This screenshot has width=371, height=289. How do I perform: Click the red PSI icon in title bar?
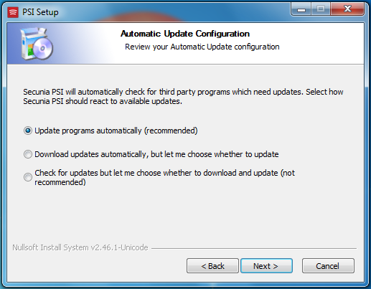[x=13, y=12]
